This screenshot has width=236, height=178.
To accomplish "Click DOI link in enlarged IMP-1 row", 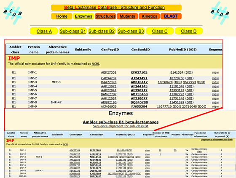I will pos(188,72).
